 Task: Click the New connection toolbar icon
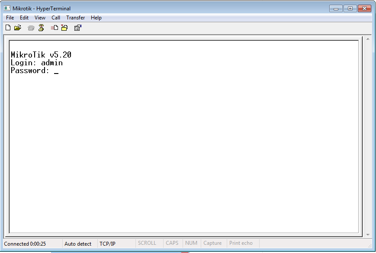(x=8, y=28)
